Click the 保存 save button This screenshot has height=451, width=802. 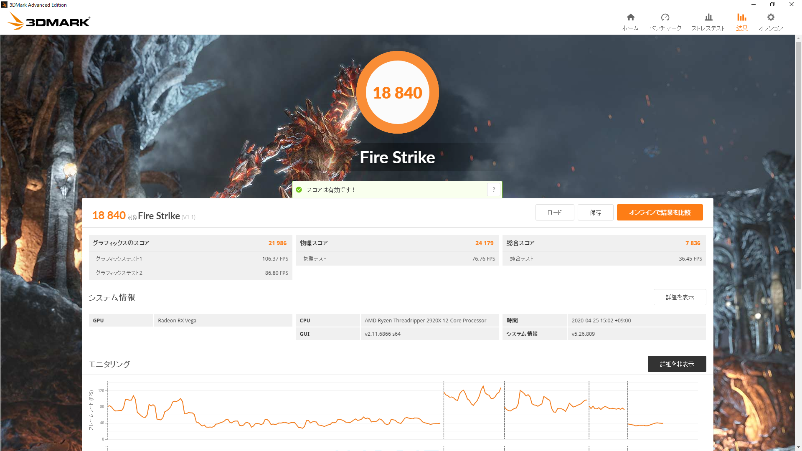point(595,213)
